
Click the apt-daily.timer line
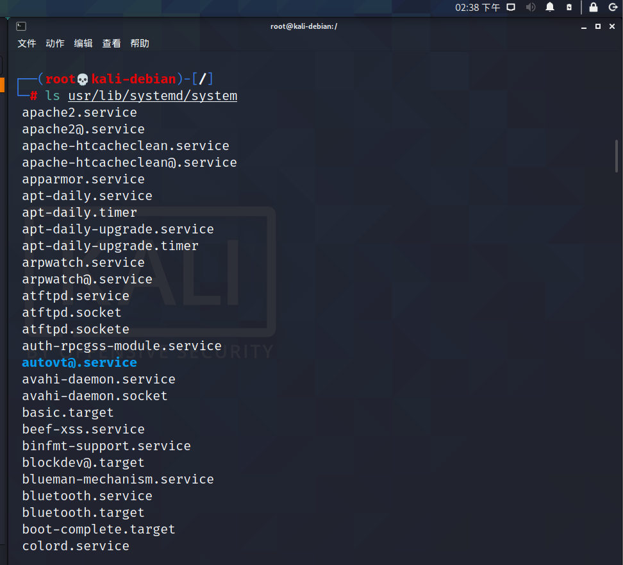coord(79,213)
